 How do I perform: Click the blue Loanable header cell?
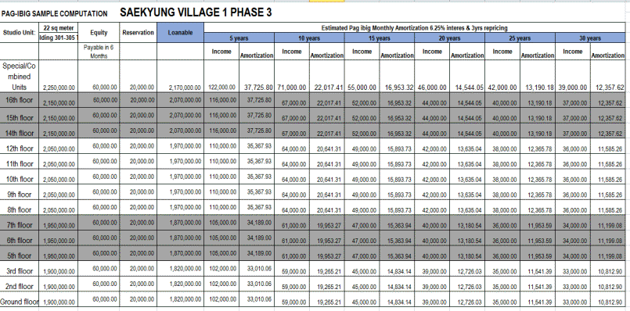(181, 33)
